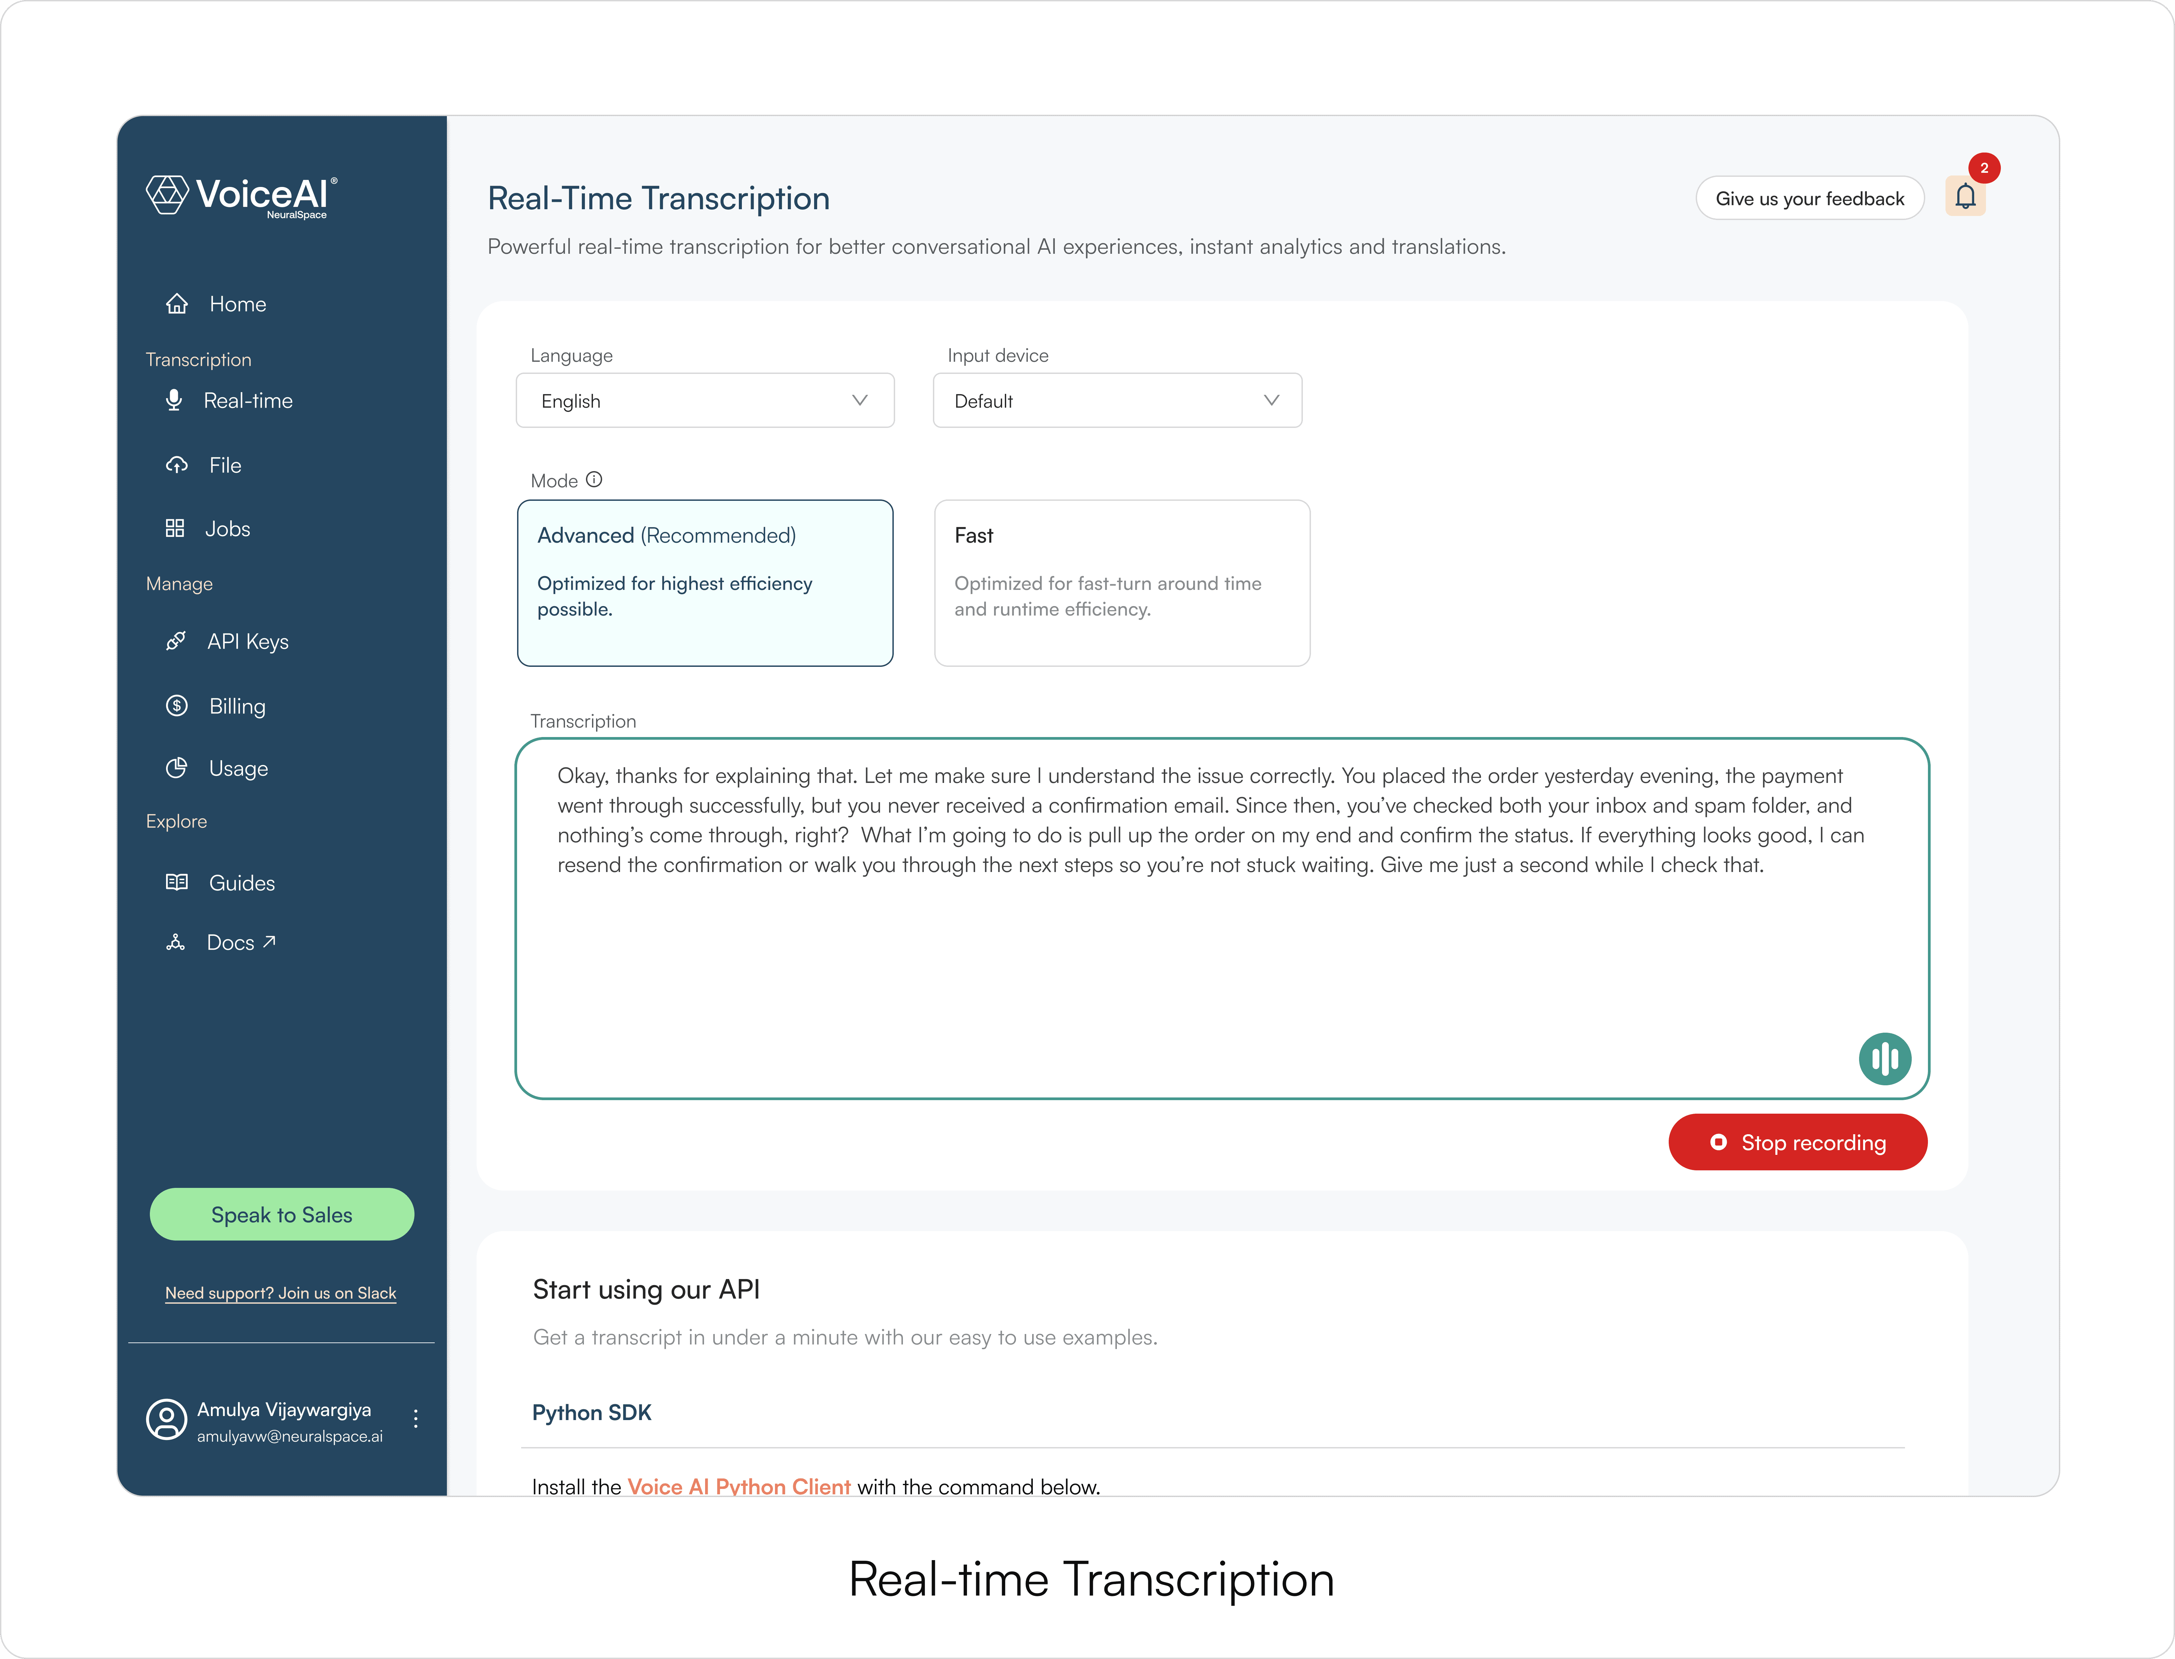This screenshot has width=2175, height=1659.
Task: Open the Jobs menu item
Action: 227,529
